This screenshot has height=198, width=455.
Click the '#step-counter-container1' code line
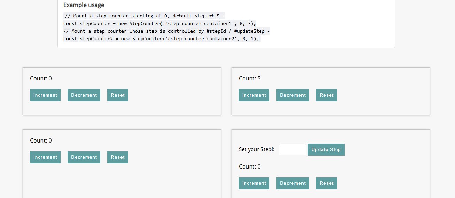160,24
